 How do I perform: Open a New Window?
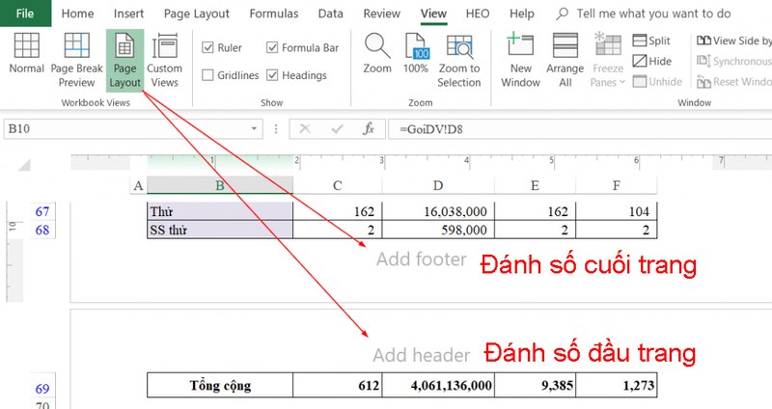coord(520,60)
